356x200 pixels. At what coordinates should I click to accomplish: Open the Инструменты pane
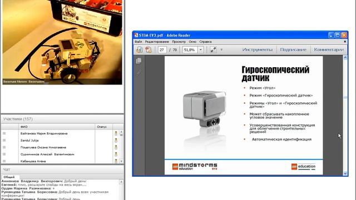[x=257, y=49]
